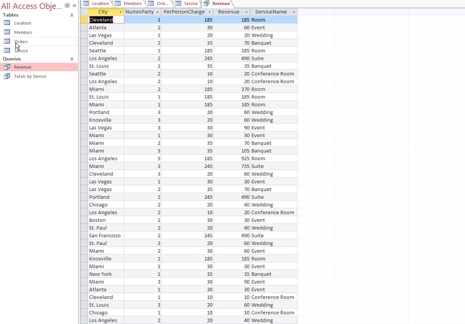The height and width of the screenshot is (324, 465).
Task: Collapse the Queries group with its chevron
Action: pyautogui.click(x=71, y=59)
